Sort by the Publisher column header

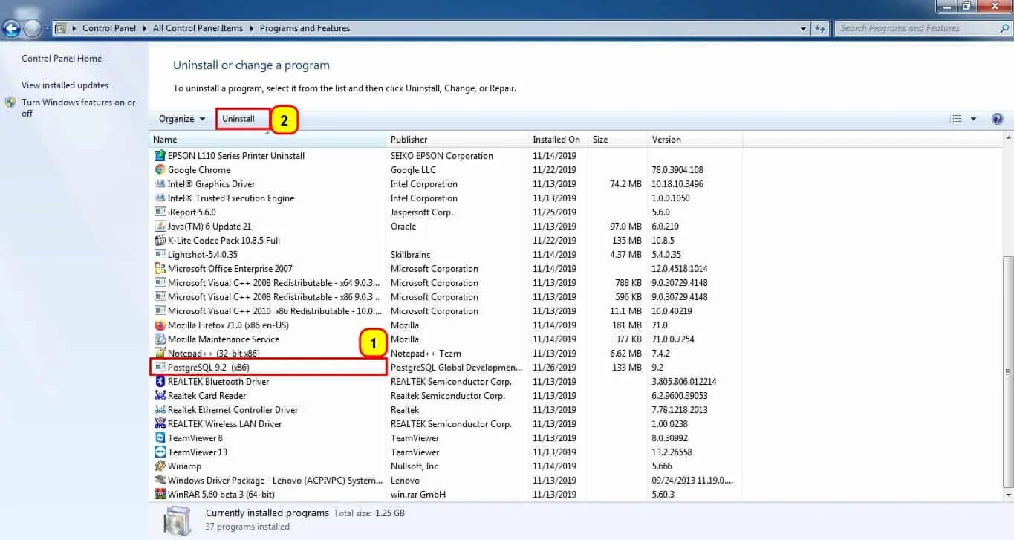coord(458,140)
